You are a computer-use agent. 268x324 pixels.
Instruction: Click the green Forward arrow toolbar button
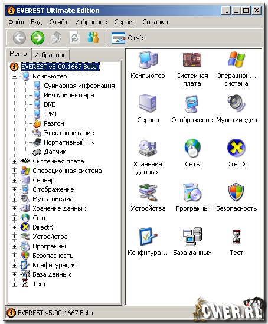38,38
